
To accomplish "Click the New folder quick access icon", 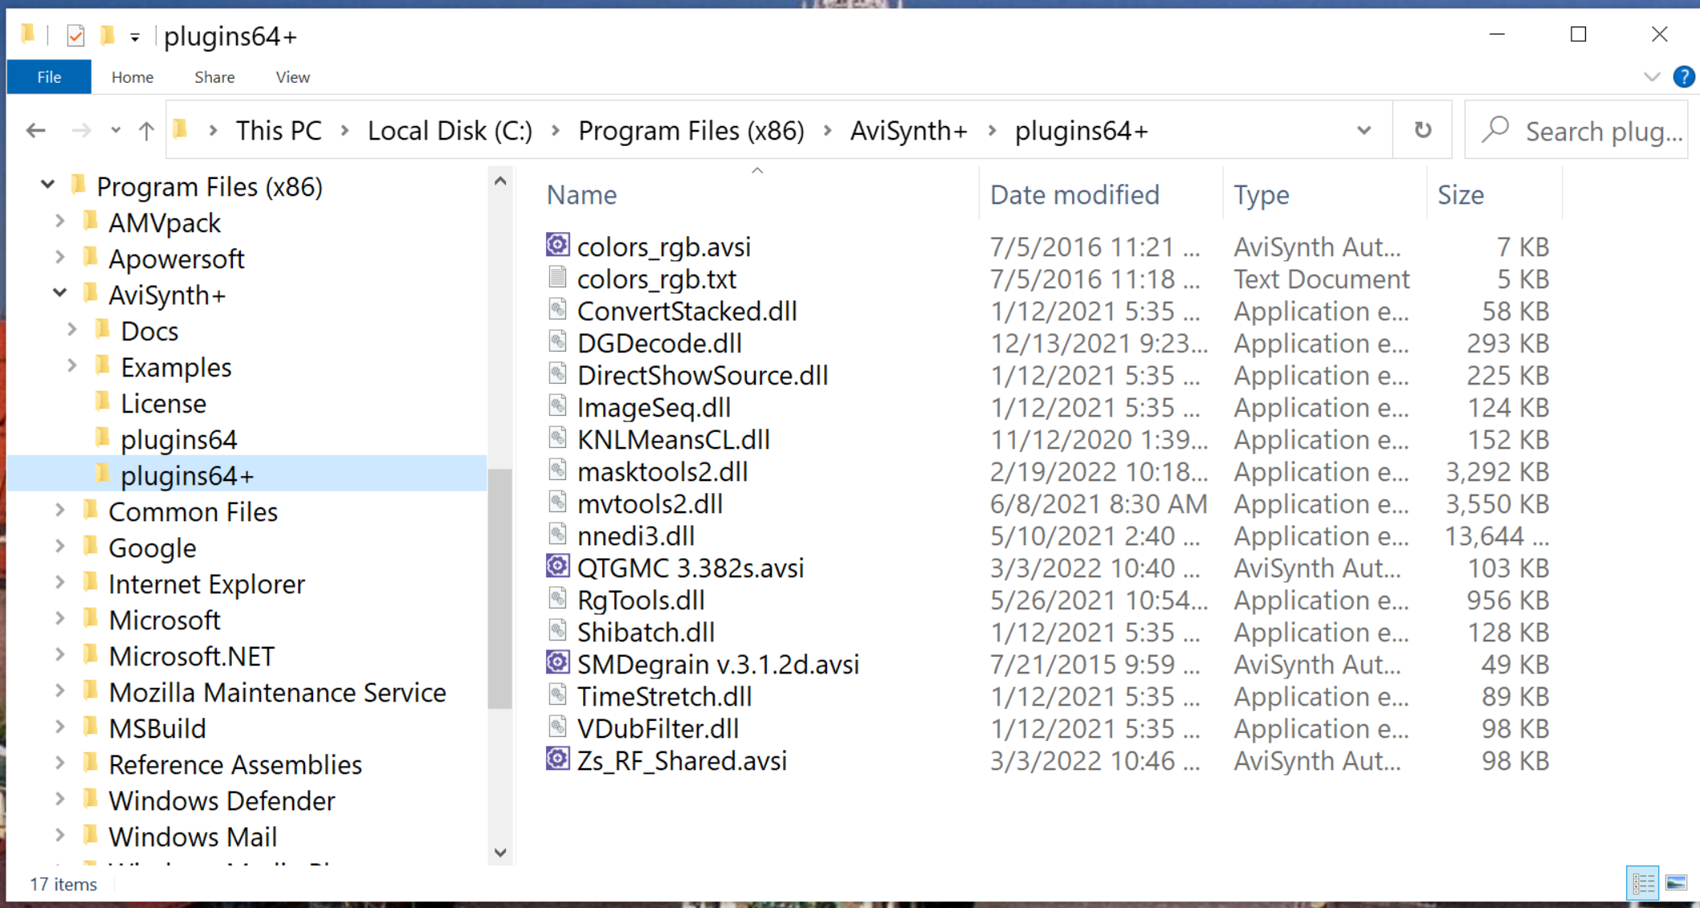I will tap(107, 35).
